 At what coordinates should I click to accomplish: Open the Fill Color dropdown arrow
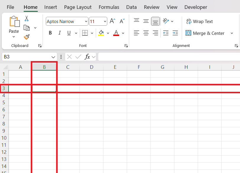tap(108, 33)
